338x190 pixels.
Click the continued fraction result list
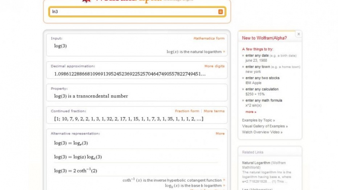[129, 119]
